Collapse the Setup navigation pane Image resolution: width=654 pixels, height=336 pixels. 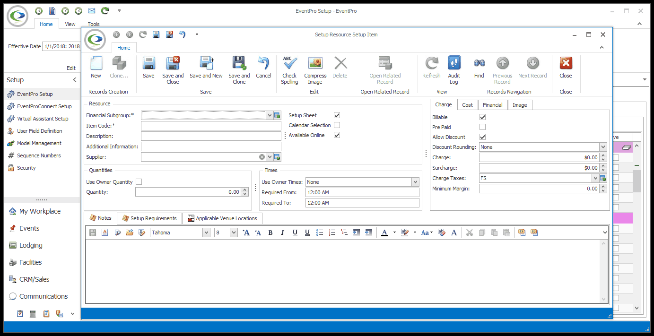[x=74, y=80]
